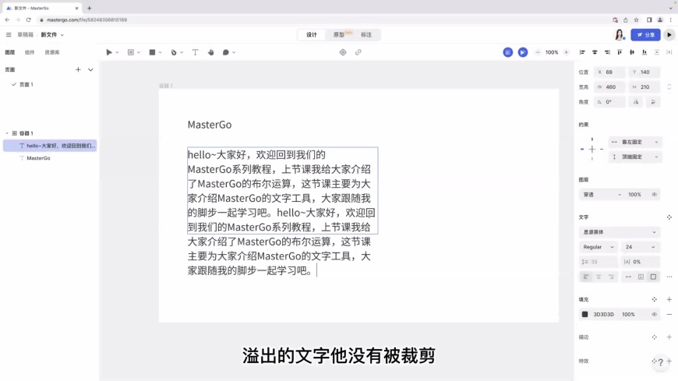678x381 pixels.
Task: Set text align right
Action: tap(611, 277)
